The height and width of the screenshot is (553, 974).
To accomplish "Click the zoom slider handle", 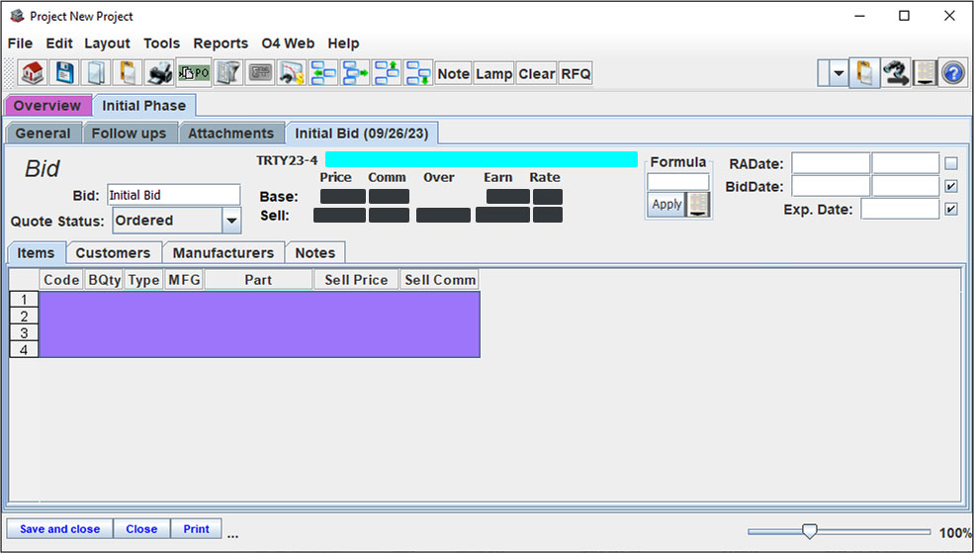I will click(809, 532).
